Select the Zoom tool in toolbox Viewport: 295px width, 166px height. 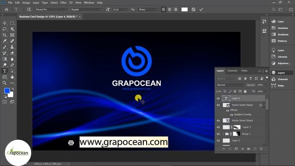(5, 83)
